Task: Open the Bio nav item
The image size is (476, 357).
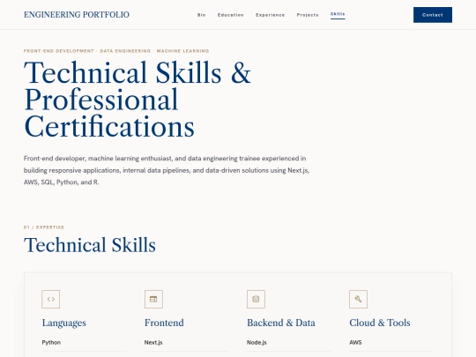Action: (x=202, y=15)
